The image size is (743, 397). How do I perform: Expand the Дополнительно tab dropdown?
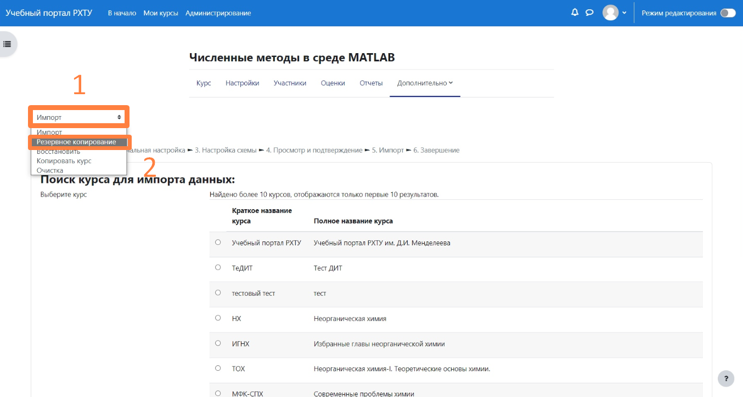pos(425,83)
